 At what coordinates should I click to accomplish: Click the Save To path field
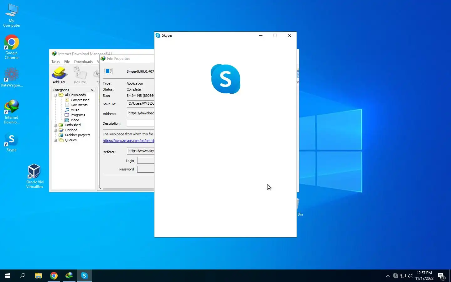(141, 104)
